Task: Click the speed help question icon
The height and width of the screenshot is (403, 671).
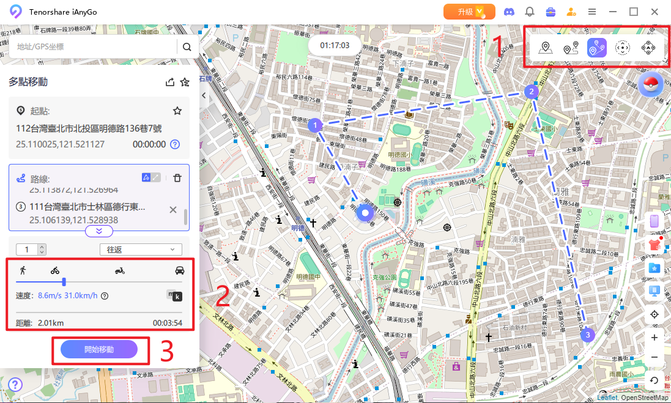Action: click(x=105, y=295)
